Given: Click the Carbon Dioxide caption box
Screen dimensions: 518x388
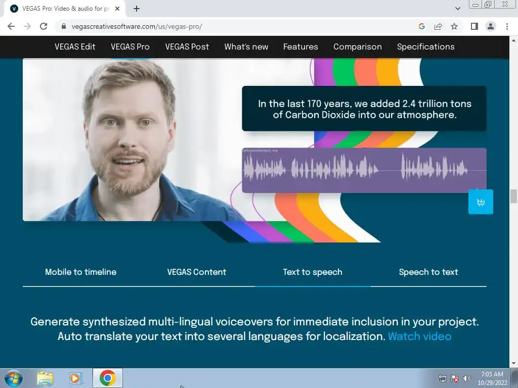Looking at the screenshot, I should pos(364,109).
